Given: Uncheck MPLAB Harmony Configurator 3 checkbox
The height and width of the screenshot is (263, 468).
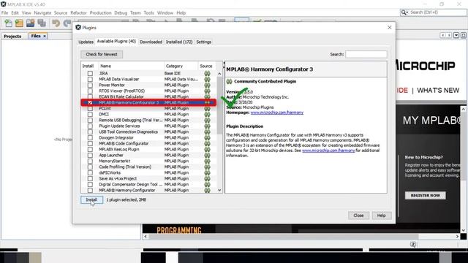Looking at the screenshot, I should coord(90,102).
